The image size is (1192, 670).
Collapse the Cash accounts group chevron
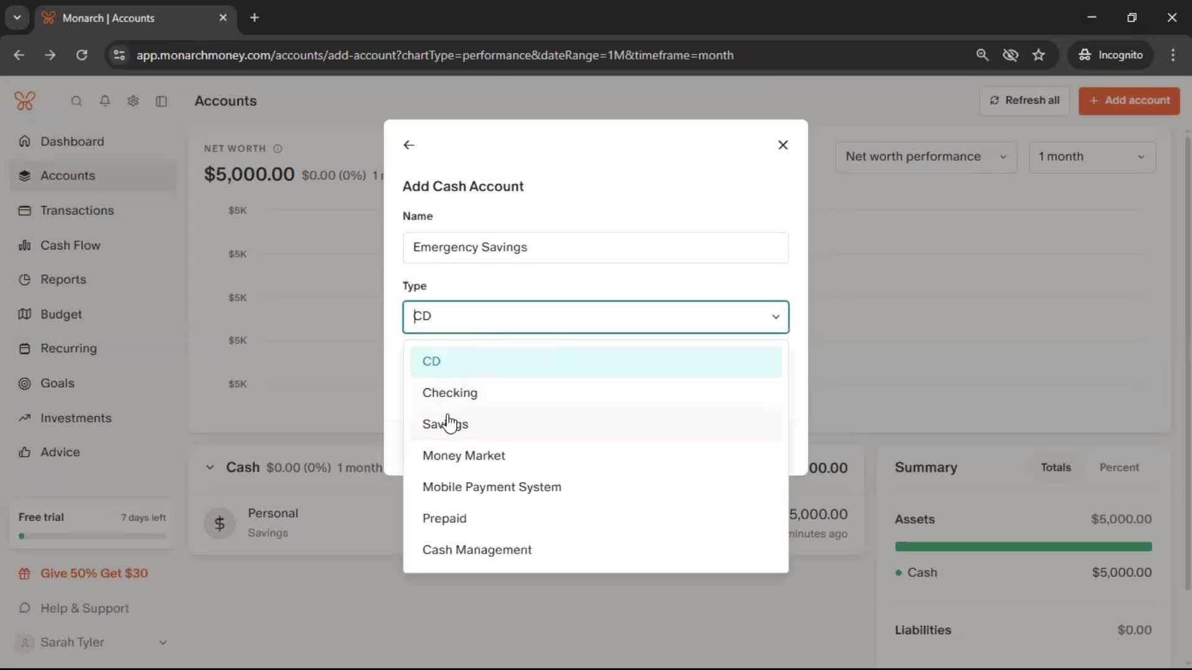[x=210, y=467]
